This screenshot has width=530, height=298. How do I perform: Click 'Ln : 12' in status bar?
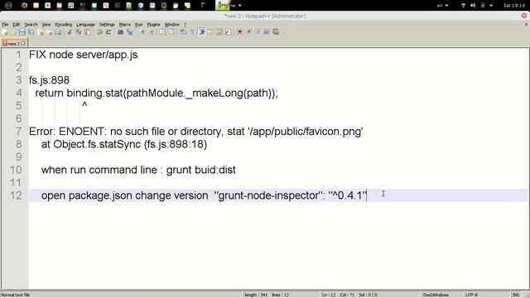coord(330,295)
